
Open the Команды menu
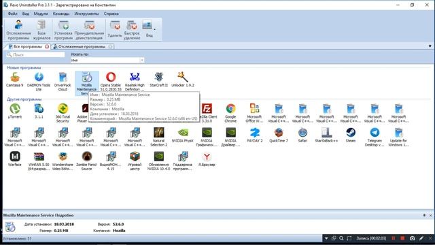[x=61, y=14]
